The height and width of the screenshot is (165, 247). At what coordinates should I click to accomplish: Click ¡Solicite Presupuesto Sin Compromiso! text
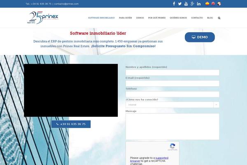123,46
